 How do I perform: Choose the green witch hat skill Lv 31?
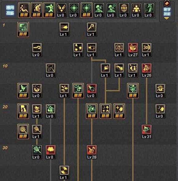click(147, 131)
